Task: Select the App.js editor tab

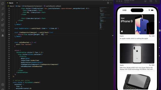Action: pos(12,3)
